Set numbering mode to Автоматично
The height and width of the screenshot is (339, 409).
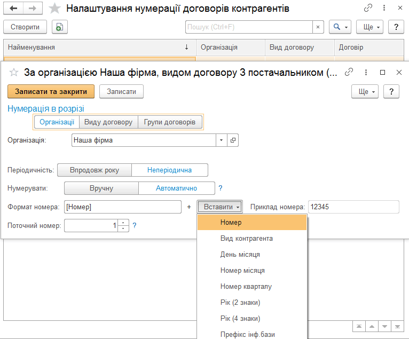[176, 188]
